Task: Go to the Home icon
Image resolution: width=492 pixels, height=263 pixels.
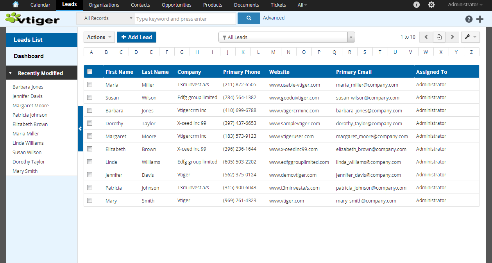Action: 16,5
